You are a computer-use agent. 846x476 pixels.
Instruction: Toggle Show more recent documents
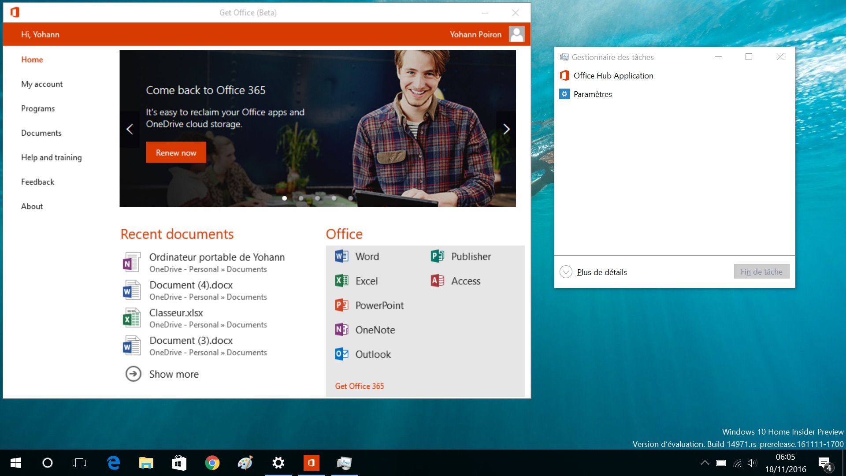click(173, 374)
